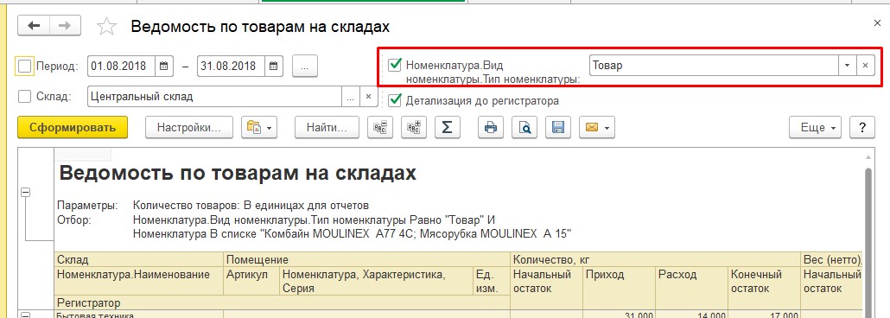The height and width of the screenshot is (318, 890).
Task: Click the Товар value field
Action: 714,66
